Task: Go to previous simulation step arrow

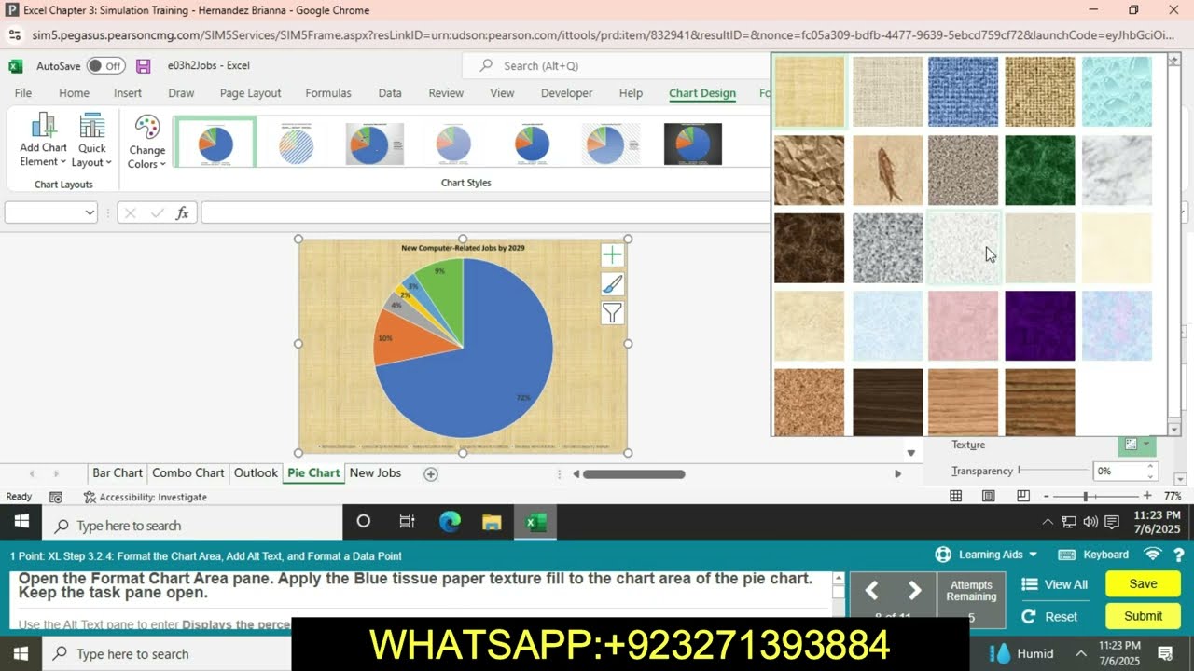Action: [871, 590]
